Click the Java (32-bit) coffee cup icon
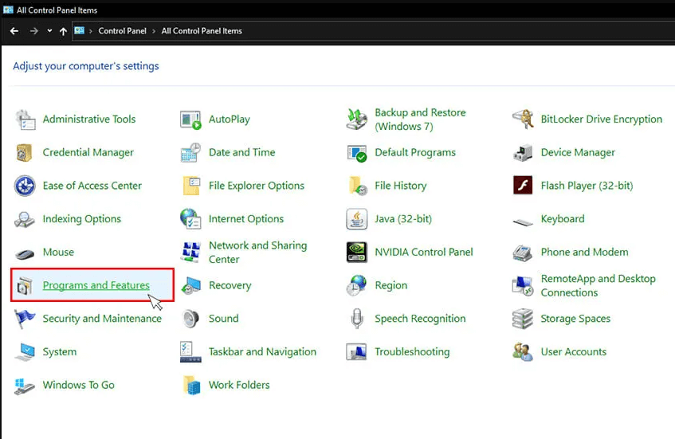 (357, 219)
